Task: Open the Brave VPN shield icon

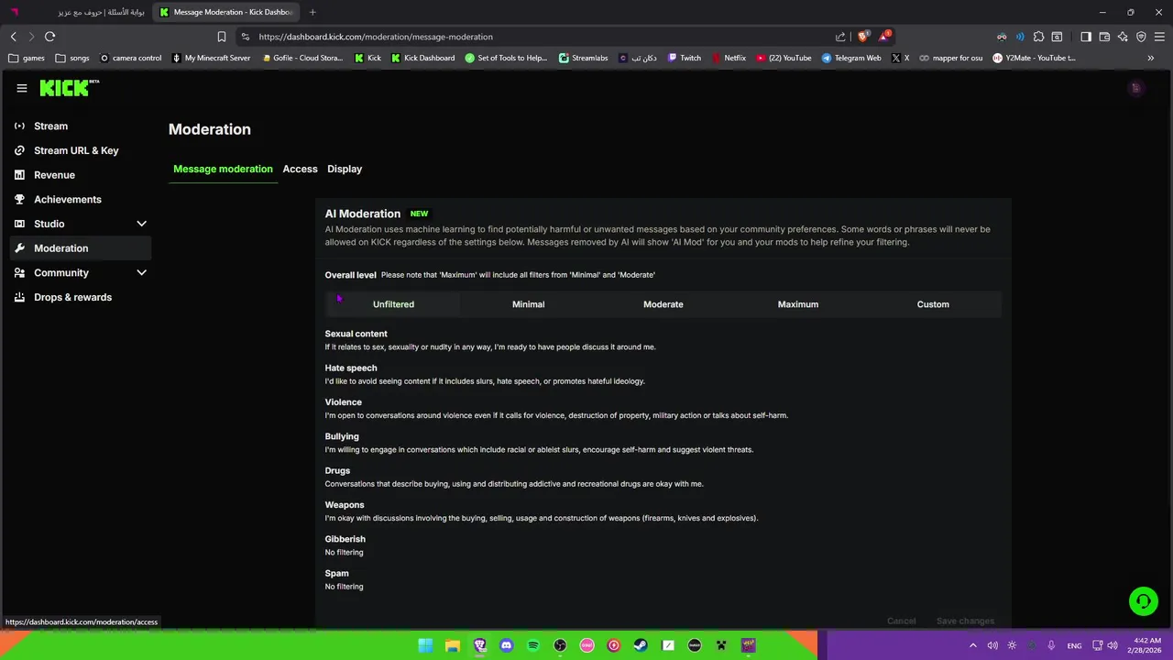Action: pos(1141,37)
